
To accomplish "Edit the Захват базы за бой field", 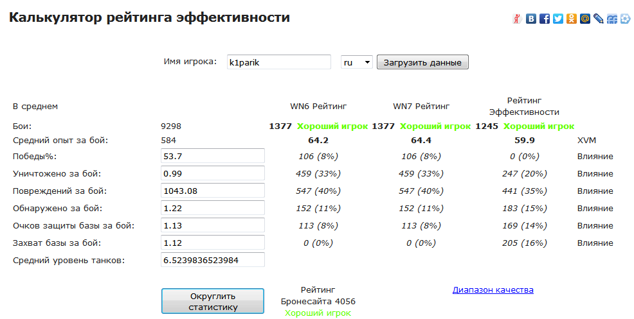I will (x=213, y=243).
